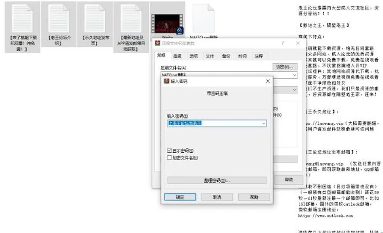Open the 时间 tab
Image resolution: width=383 pixels, height=233 pixels.
click(x=242, y=56)
